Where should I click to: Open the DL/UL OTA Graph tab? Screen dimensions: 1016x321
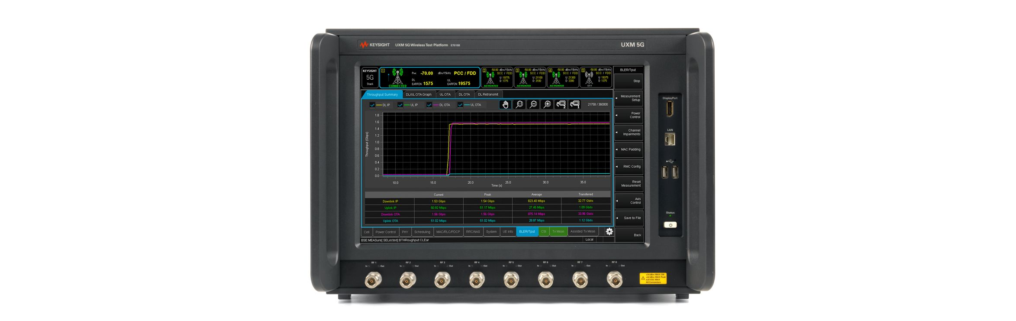pyautogui.click(x=419, y=94)
